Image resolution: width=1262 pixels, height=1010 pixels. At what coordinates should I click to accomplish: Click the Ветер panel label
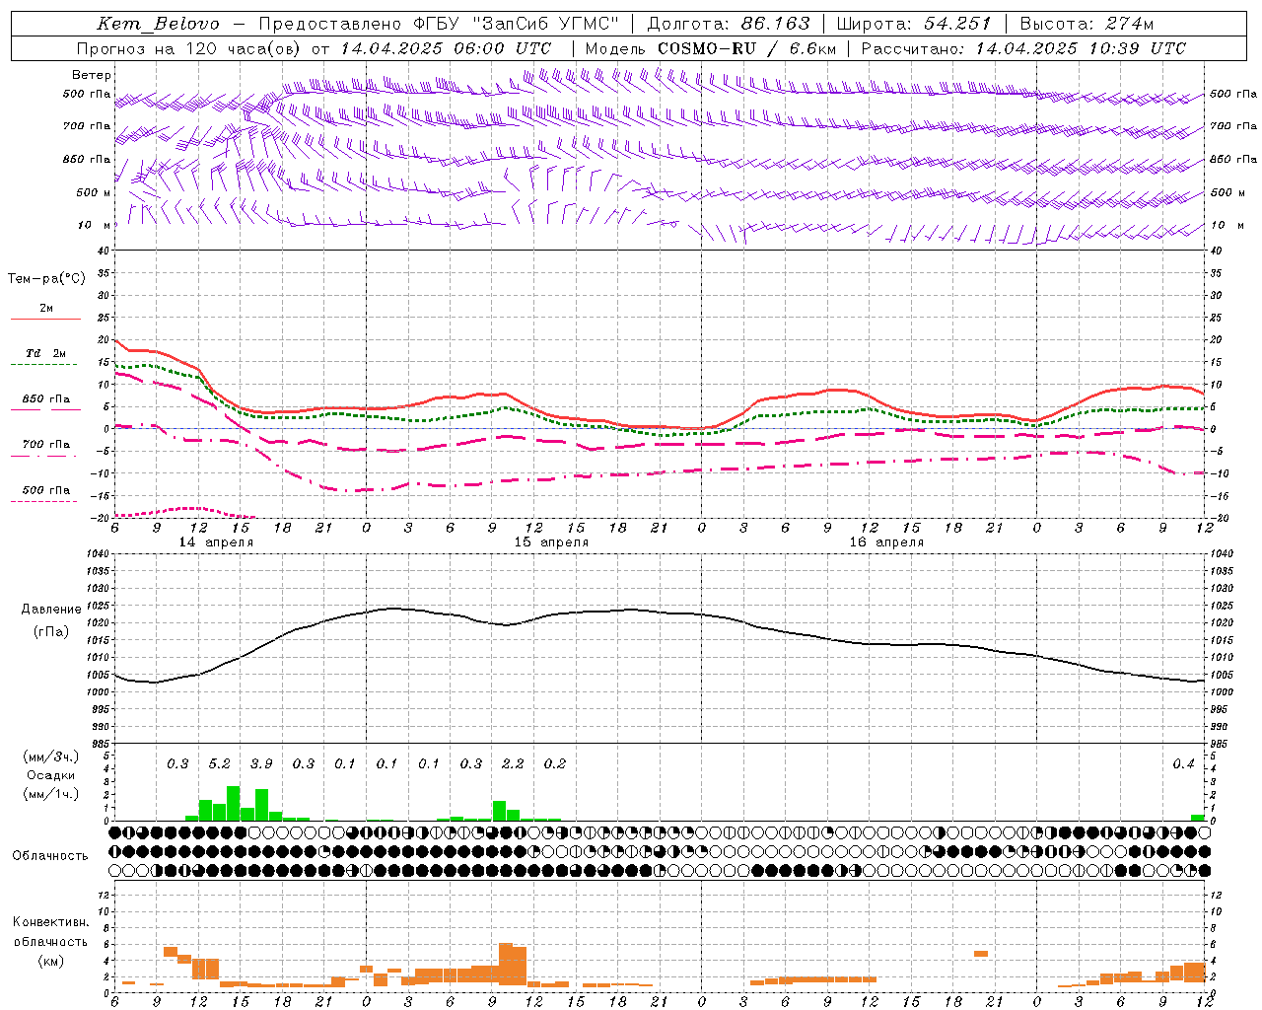[x=92, y=75]
